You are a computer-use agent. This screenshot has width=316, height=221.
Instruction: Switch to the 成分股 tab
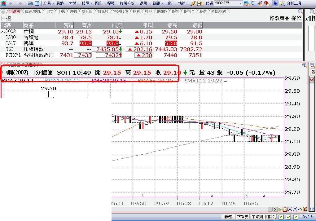click(87, 11)
